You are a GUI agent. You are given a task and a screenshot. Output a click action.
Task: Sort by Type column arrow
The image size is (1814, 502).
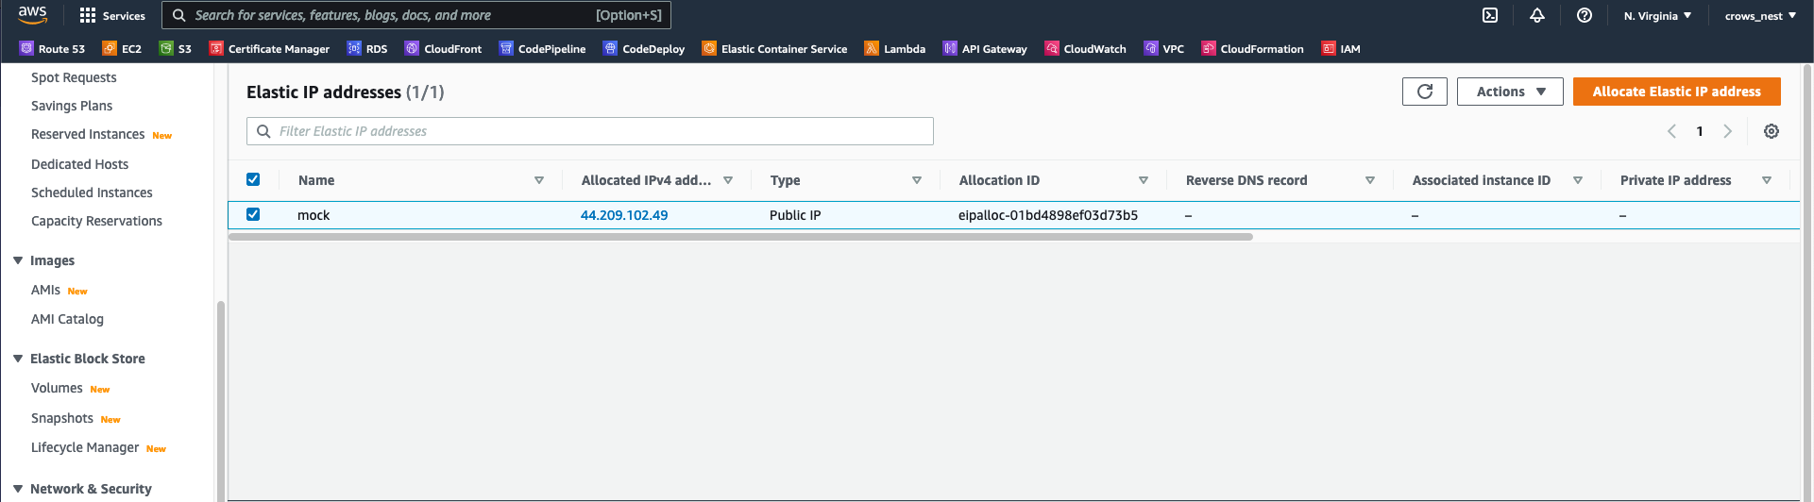(x=917, y=180)
